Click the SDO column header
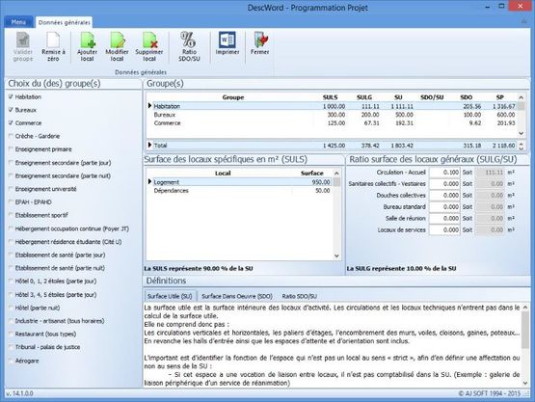 [x=466, y=97]
